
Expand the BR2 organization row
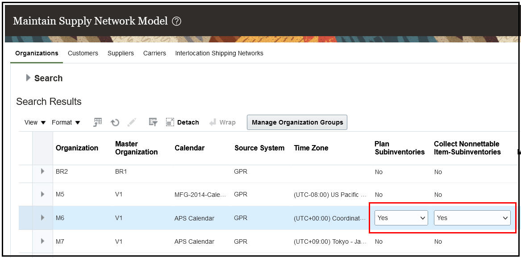click(x=43, y=171)
